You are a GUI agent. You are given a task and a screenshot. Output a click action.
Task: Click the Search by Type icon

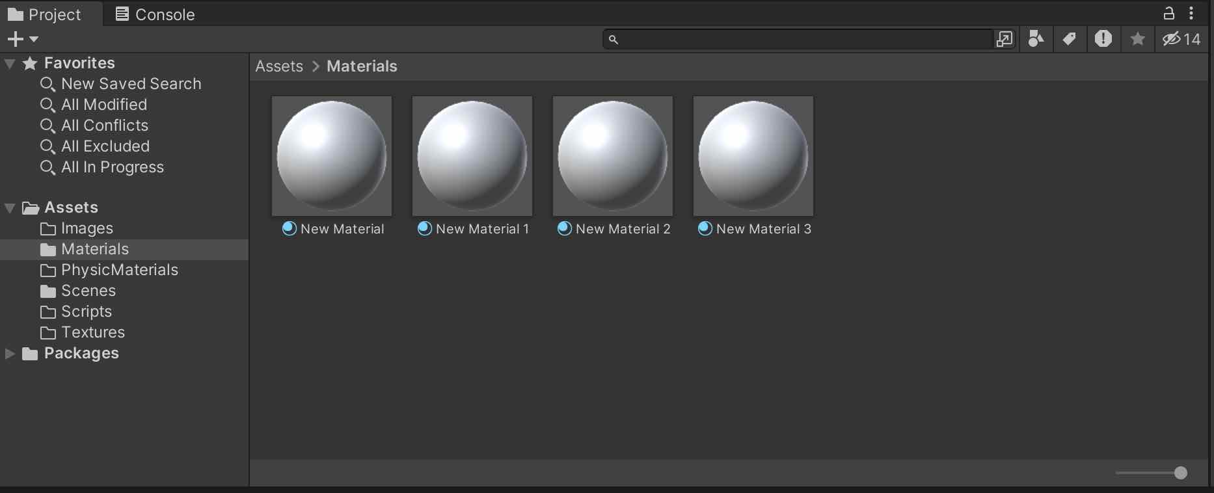click(x=1036, y=39)
